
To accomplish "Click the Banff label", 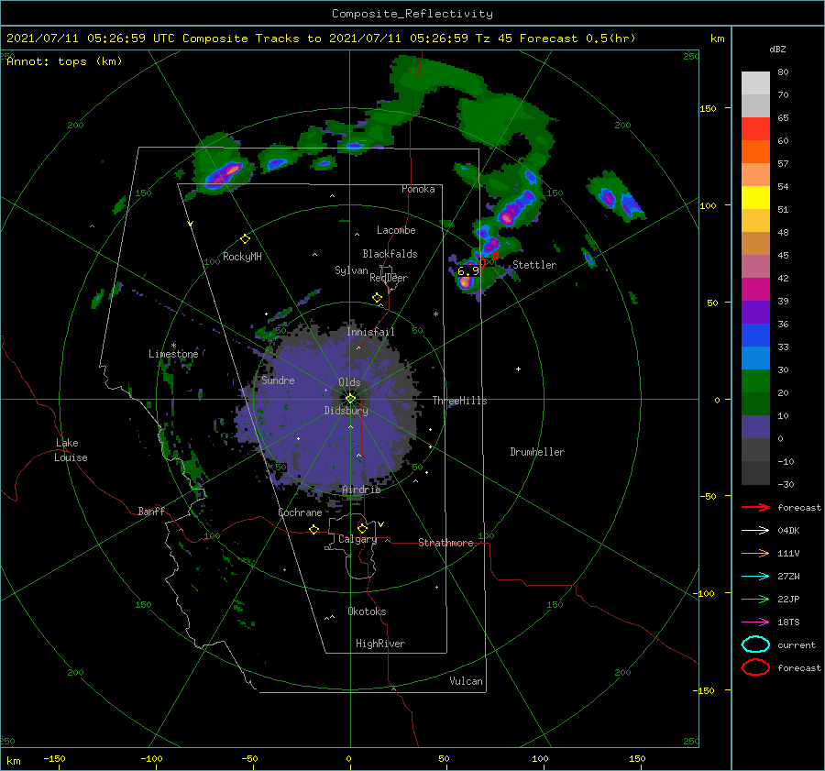I will (x=151, y=511).
